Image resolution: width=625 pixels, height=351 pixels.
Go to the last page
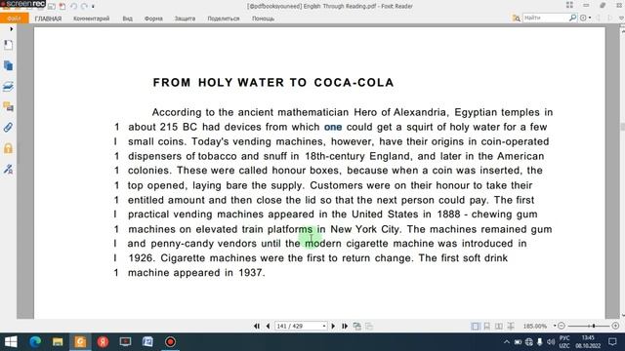click(x=345, y=326)
